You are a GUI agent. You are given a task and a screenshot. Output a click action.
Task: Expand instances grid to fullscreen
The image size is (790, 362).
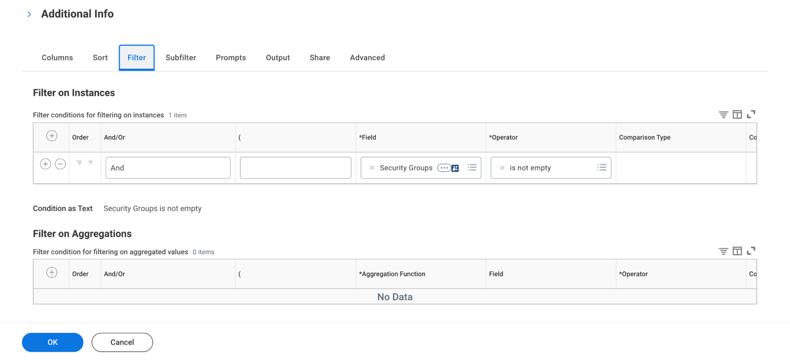751,114
